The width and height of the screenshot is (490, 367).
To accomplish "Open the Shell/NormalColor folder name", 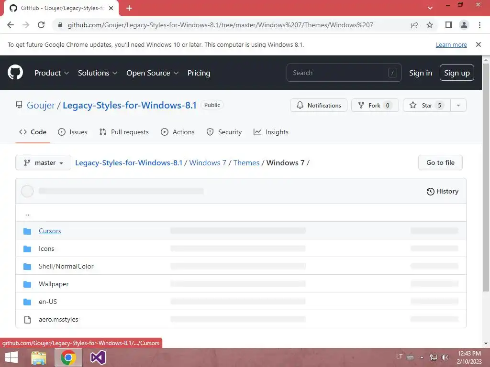I will click(66, 267).
